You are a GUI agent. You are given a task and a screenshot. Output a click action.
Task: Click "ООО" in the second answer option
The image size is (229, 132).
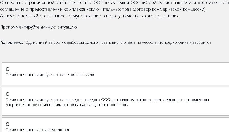[106, 100]
